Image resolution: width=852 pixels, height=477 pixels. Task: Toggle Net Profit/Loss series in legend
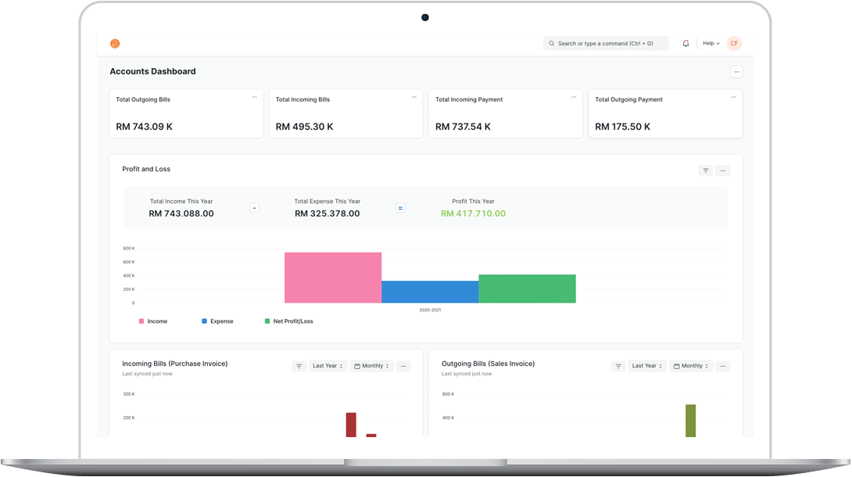[289, 321]
